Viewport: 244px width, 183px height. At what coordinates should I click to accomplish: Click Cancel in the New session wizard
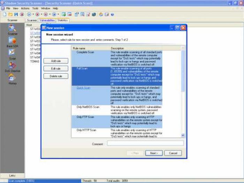pyautogui.click(x=173, y=153)
